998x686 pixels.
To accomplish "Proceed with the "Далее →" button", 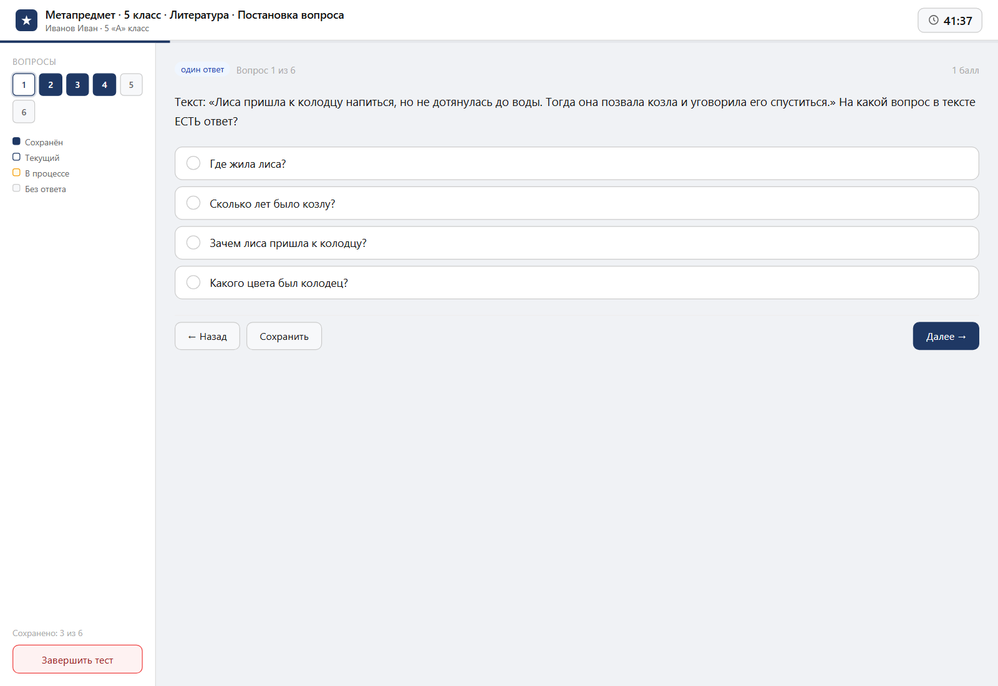I will click(946, 336).
